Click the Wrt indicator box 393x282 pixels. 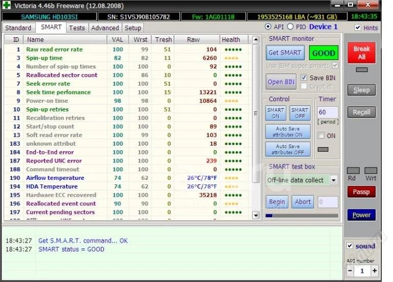click(x=370, y=171)
